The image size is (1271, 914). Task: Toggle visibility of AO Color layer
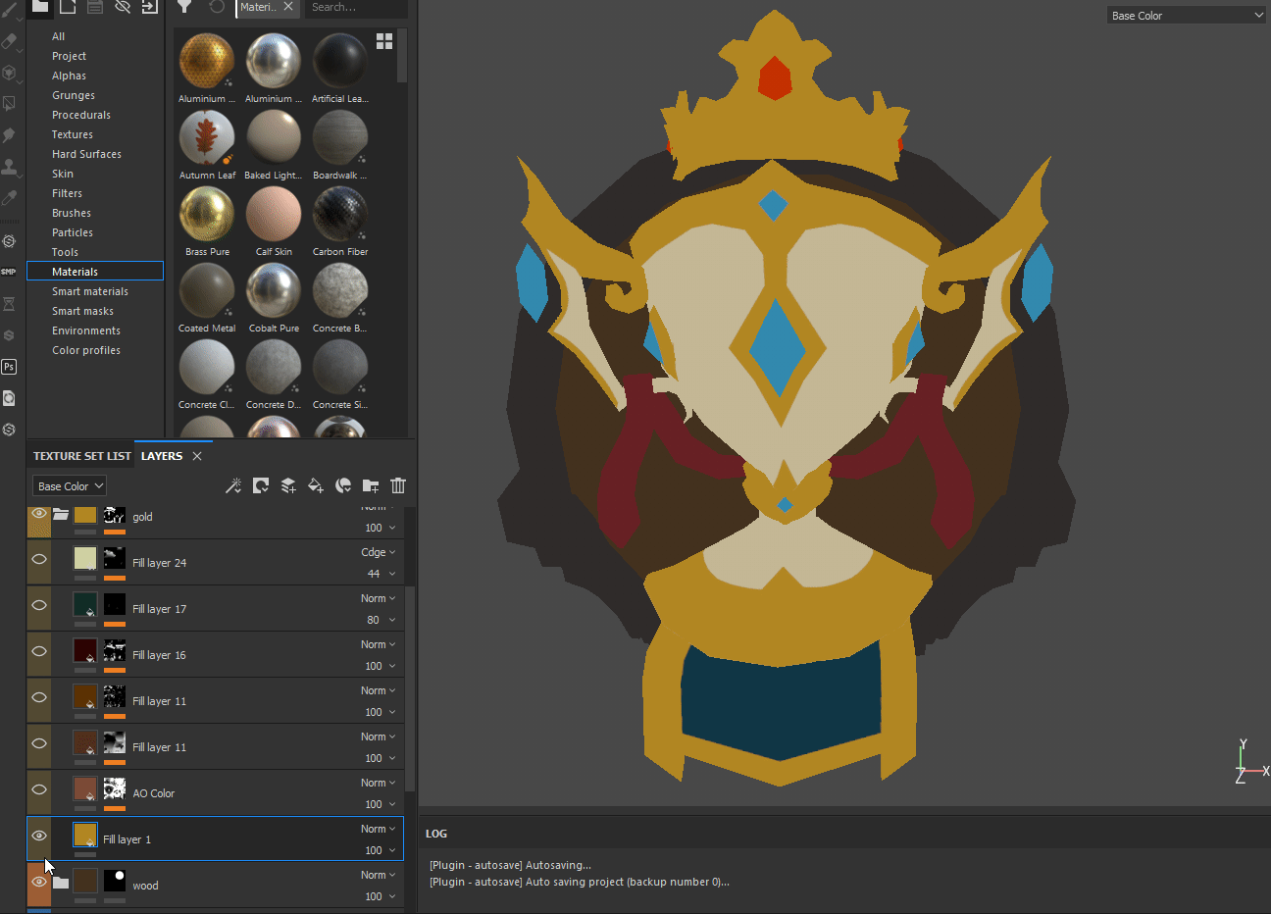[39, 789]
